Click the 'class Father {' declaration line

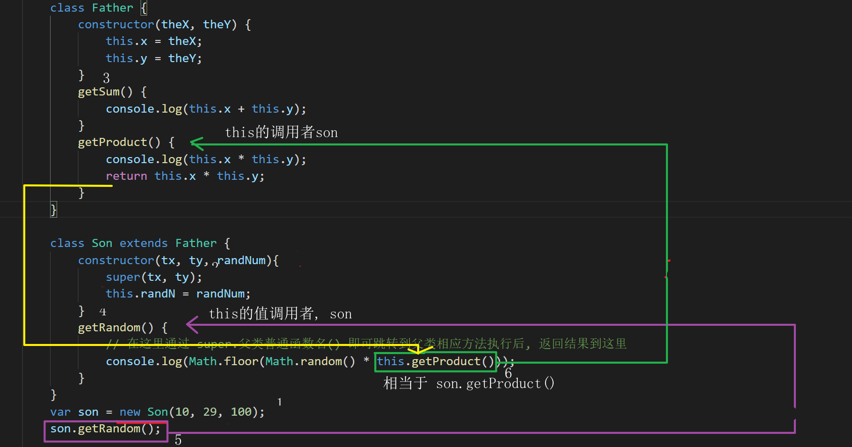coord(99,8)
